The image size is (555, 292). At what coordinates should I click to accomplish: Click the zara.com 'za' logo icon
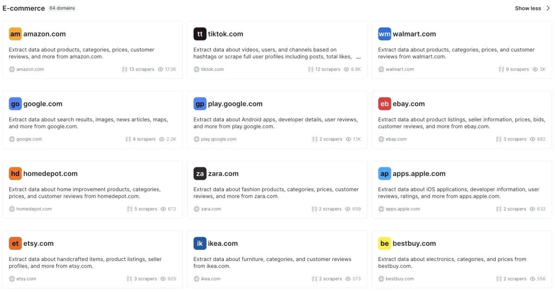click(x=200, y=174)
